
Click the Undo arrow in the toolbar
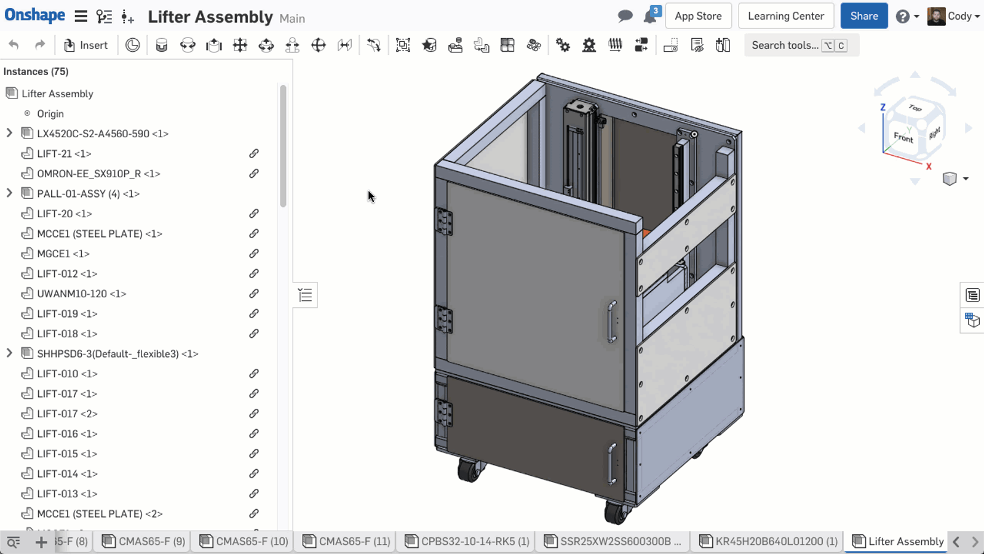[14, 45]
